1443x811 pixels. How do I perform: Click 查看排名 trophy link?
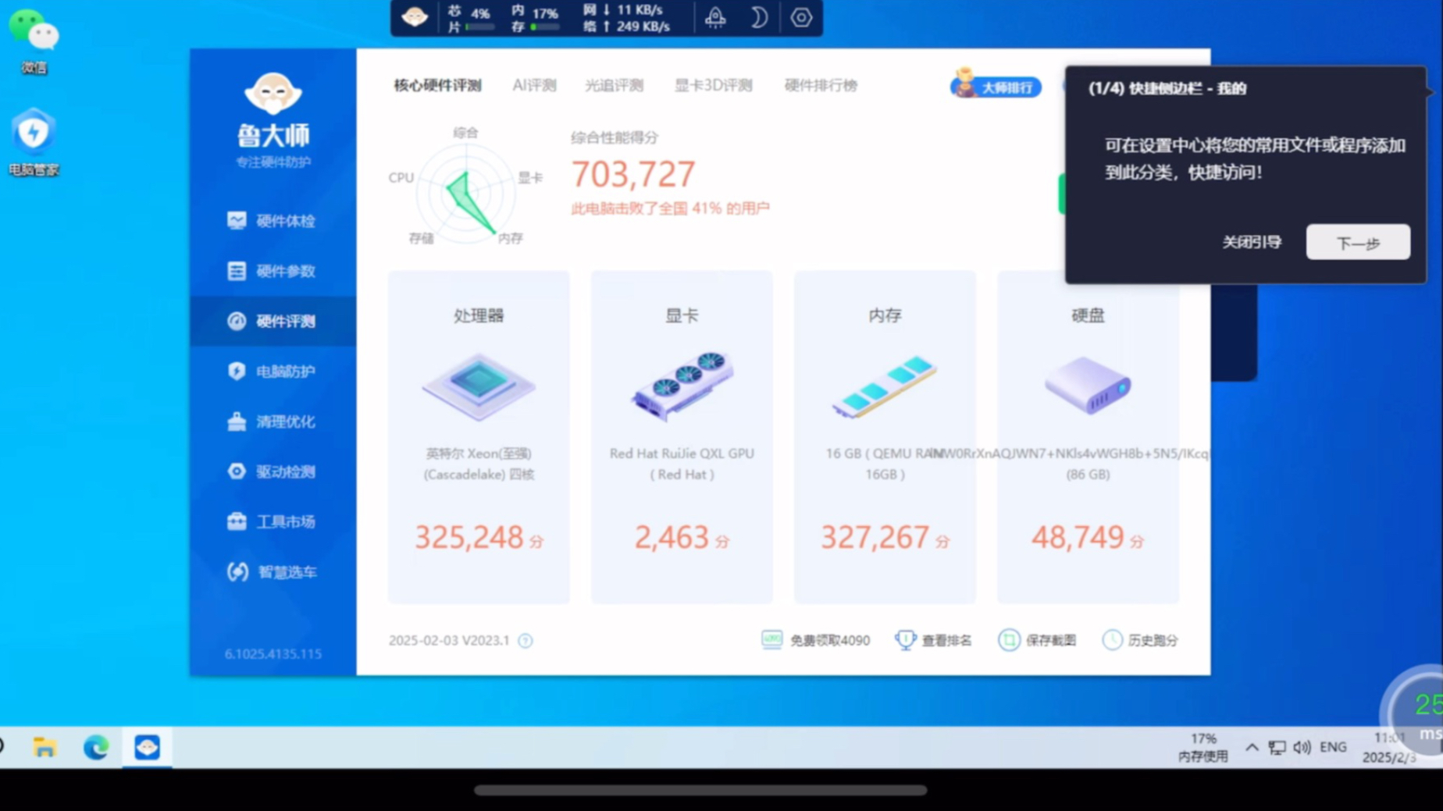click(x=934, y=640)
